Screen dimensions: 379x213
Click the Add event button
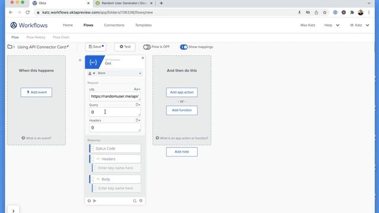pyautogui.click(x=36, y=92)
